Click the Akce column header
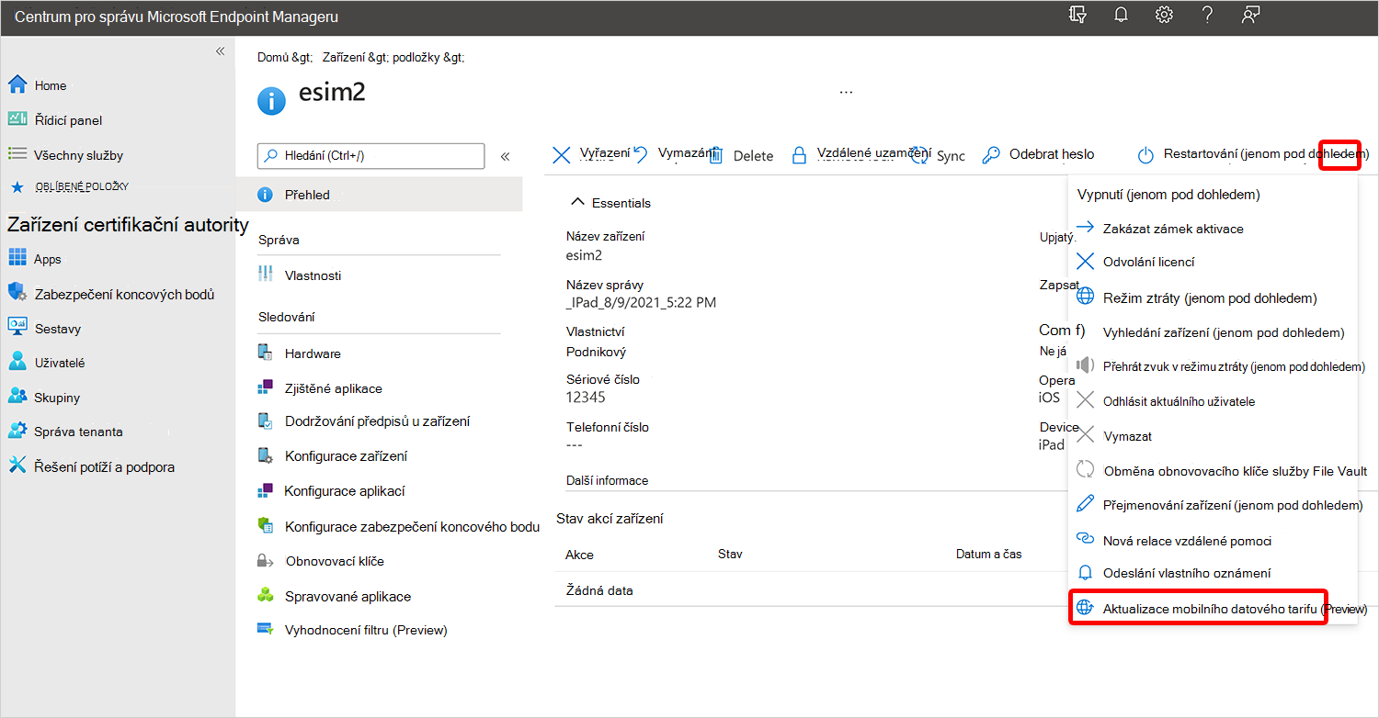Screen dimensions: 1379x718 coord(579,555)
